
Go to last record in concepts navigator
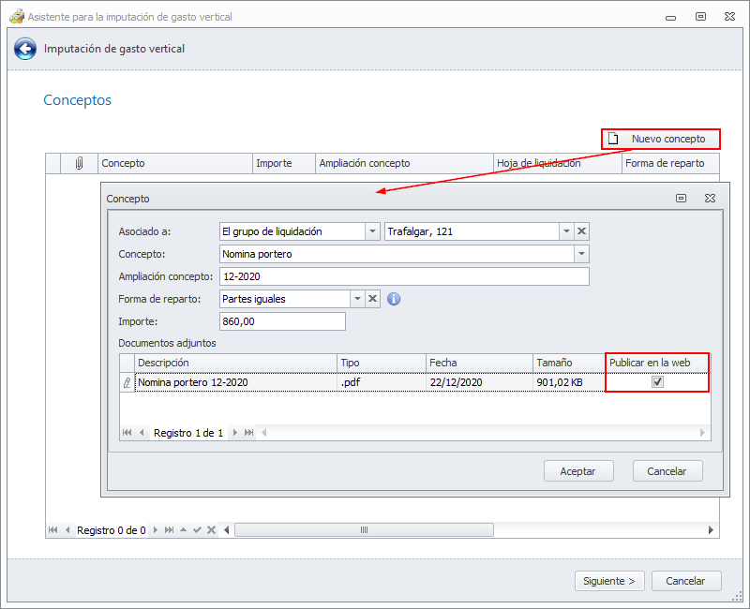pyautogui.click(x=169, y=529)
